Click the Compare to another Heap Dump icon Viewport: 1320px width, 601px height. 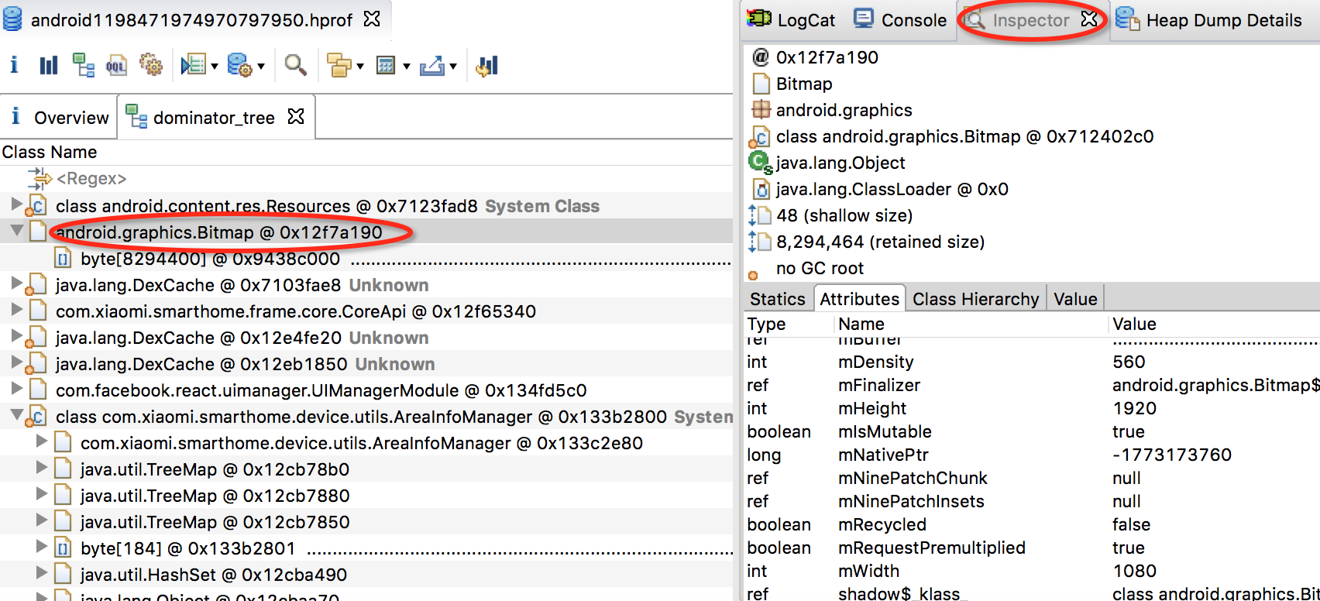487,66
